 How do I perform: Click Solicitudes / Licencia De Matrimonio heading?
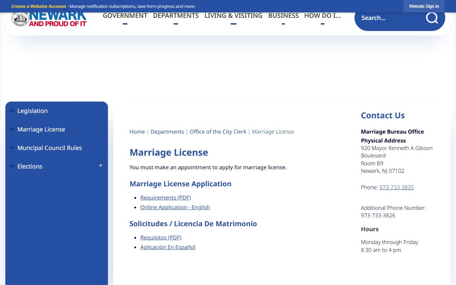point(193,224)
